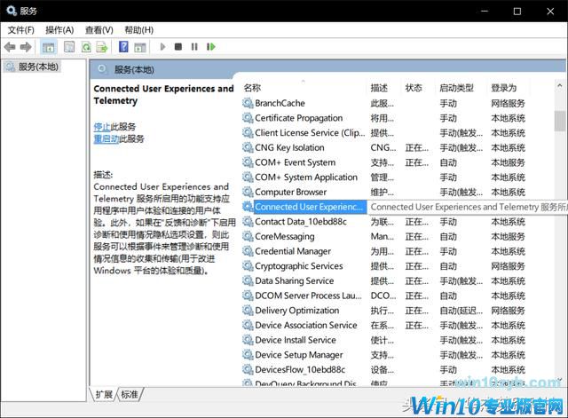
Task: Select the Device Install Service name
Action: 296,340
